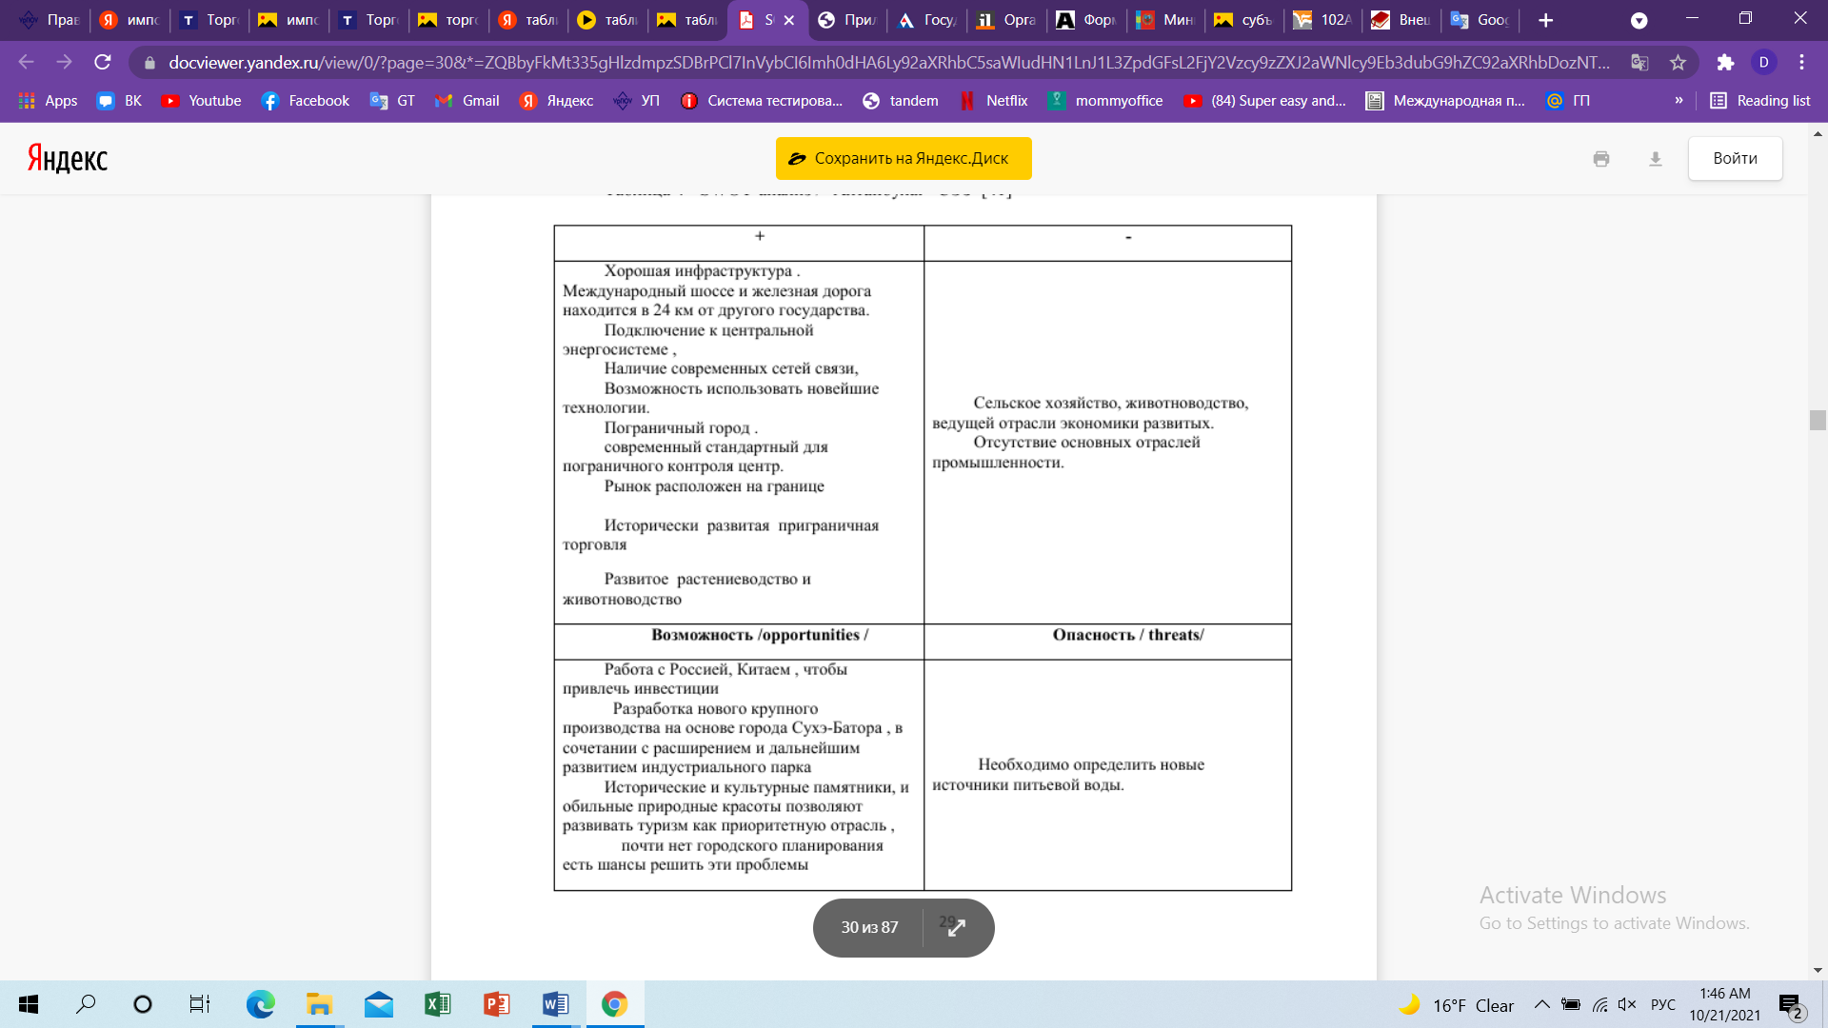Click the 30 из 87 page counter
This screenshot has height=1028, width=1828.
pyautogui.click(x=869, y=927)
